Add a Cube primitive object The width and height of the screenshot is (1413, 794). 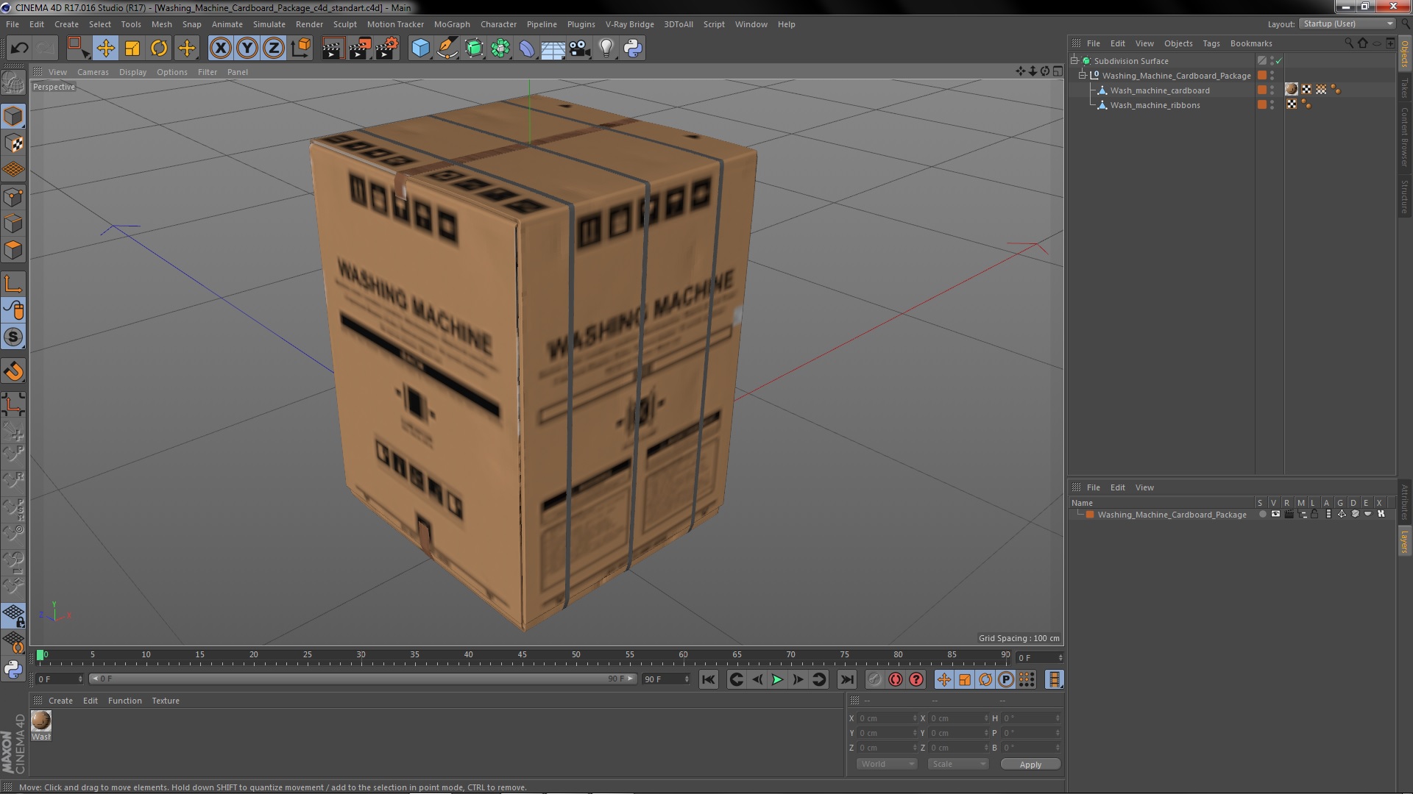[x=420, y=49]
